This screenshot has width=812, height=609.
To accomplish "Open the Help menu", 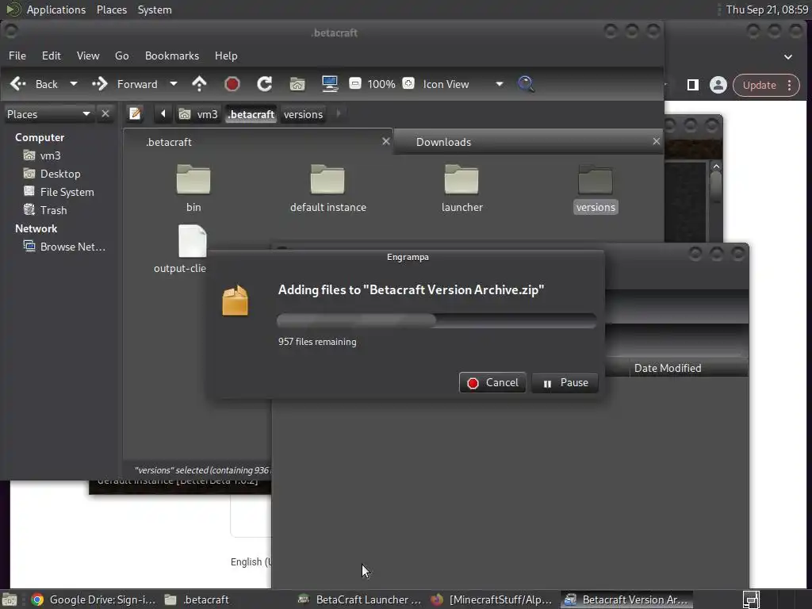I will click(226, 56).
